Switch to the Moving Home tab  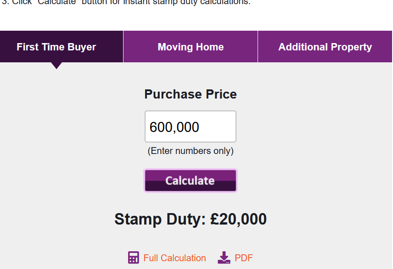(191, 47)
